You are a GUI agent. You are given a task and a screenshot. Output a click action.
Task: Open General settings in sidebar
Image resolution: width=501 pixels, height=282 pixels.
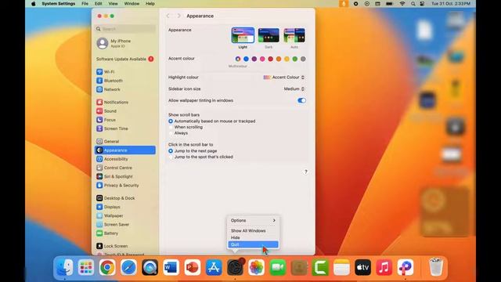125,141
